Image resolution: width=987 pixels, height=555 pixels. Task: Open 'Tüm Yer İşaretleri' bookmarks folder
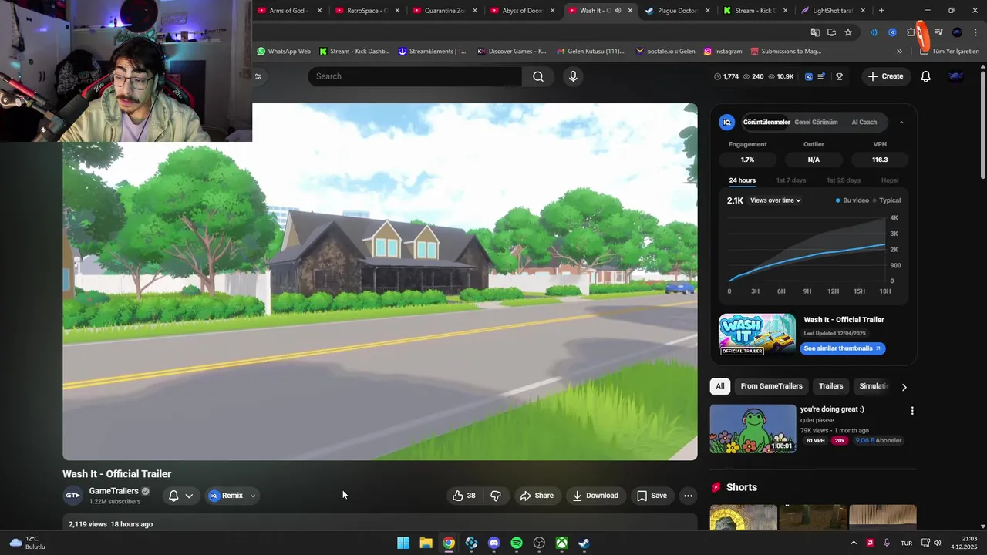pos(949,52)
